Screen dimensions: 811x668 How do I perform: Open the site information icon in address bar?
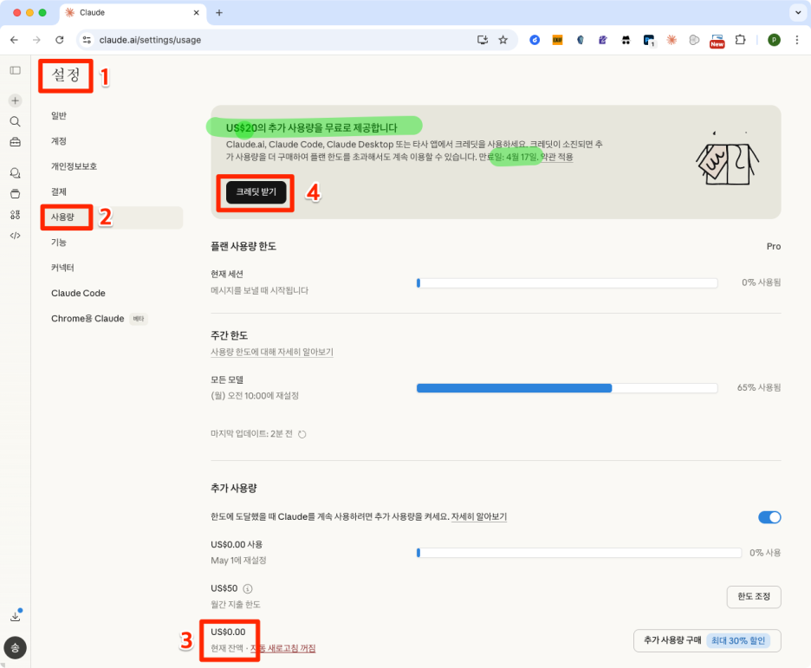point(87,40)
